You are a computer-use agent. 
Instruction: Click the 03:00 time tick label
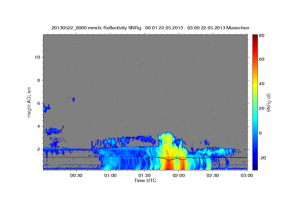tap(247, 175)
